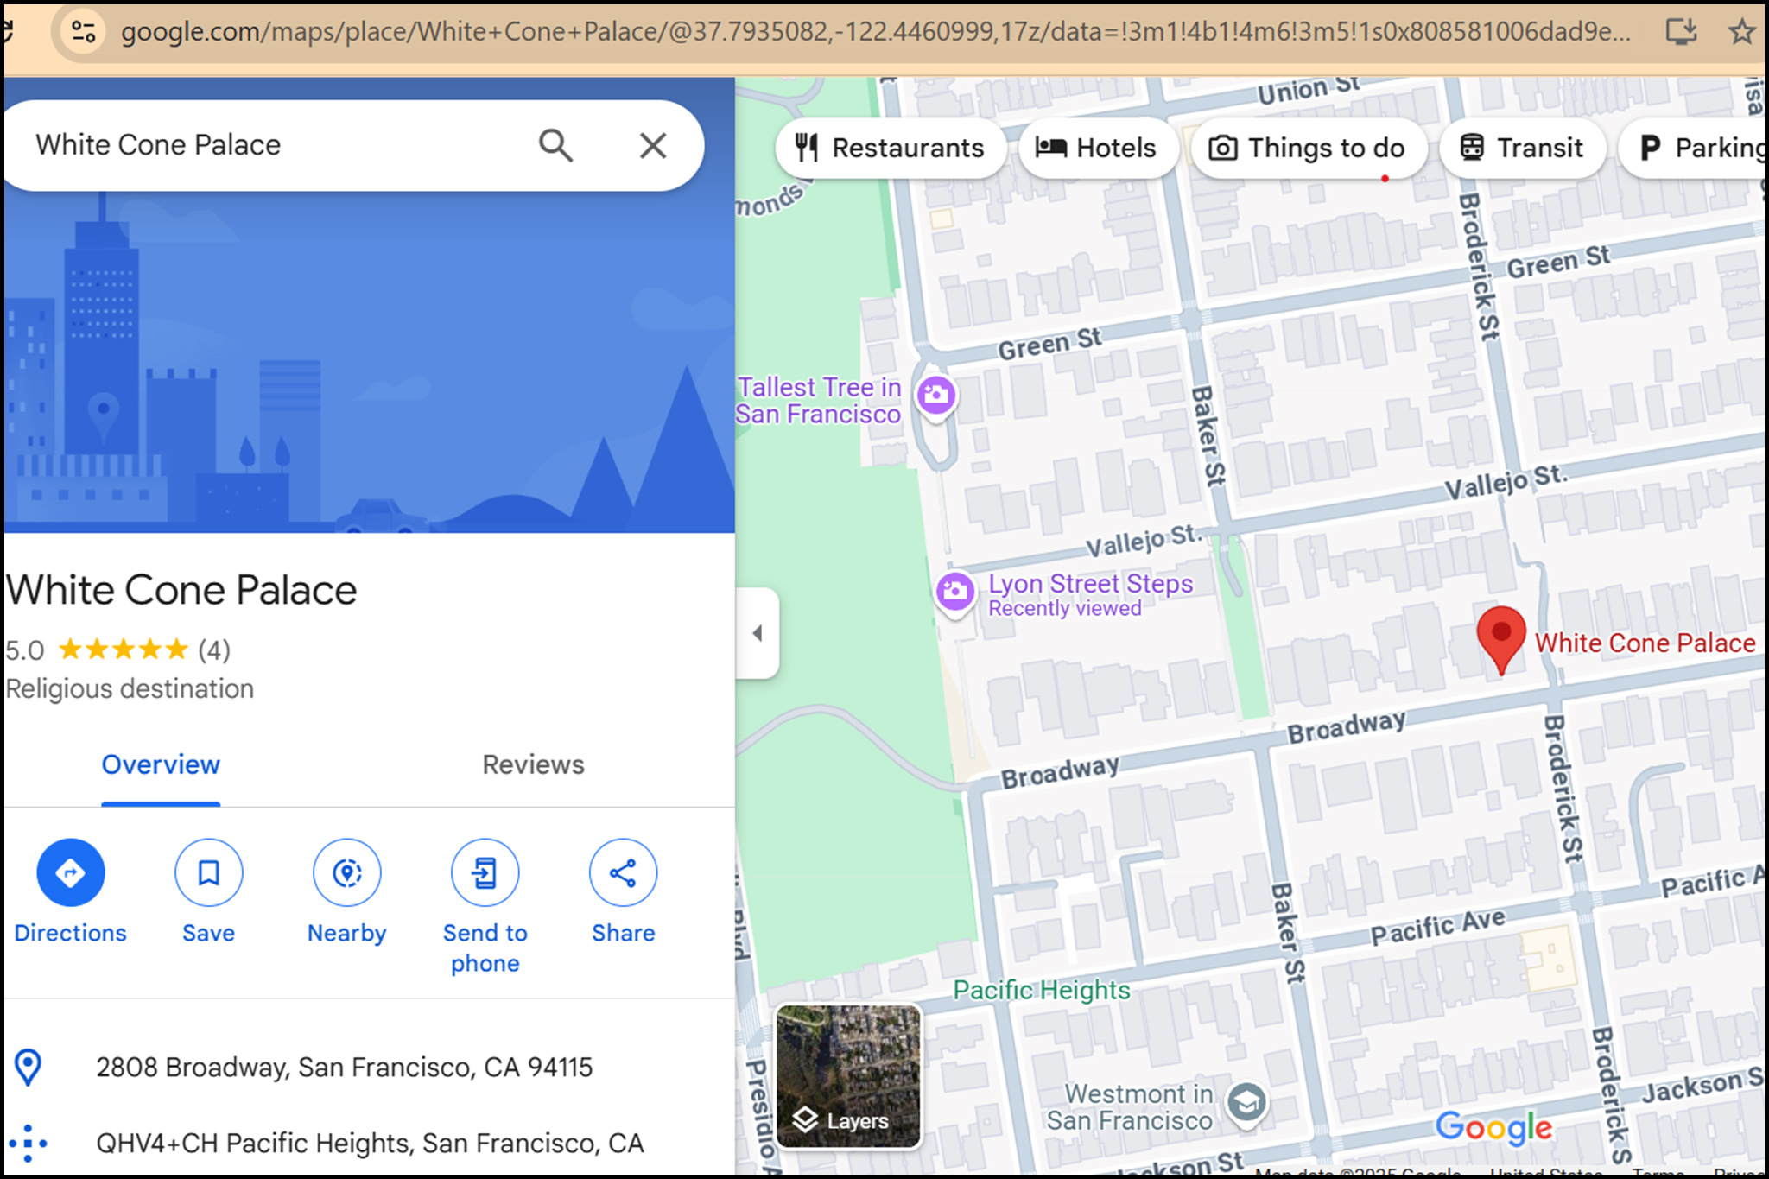Image resolution: width=1769 pixels, height=1179 pixels.
Task: Select the Overview tab
Action: [x=161, y=764]
